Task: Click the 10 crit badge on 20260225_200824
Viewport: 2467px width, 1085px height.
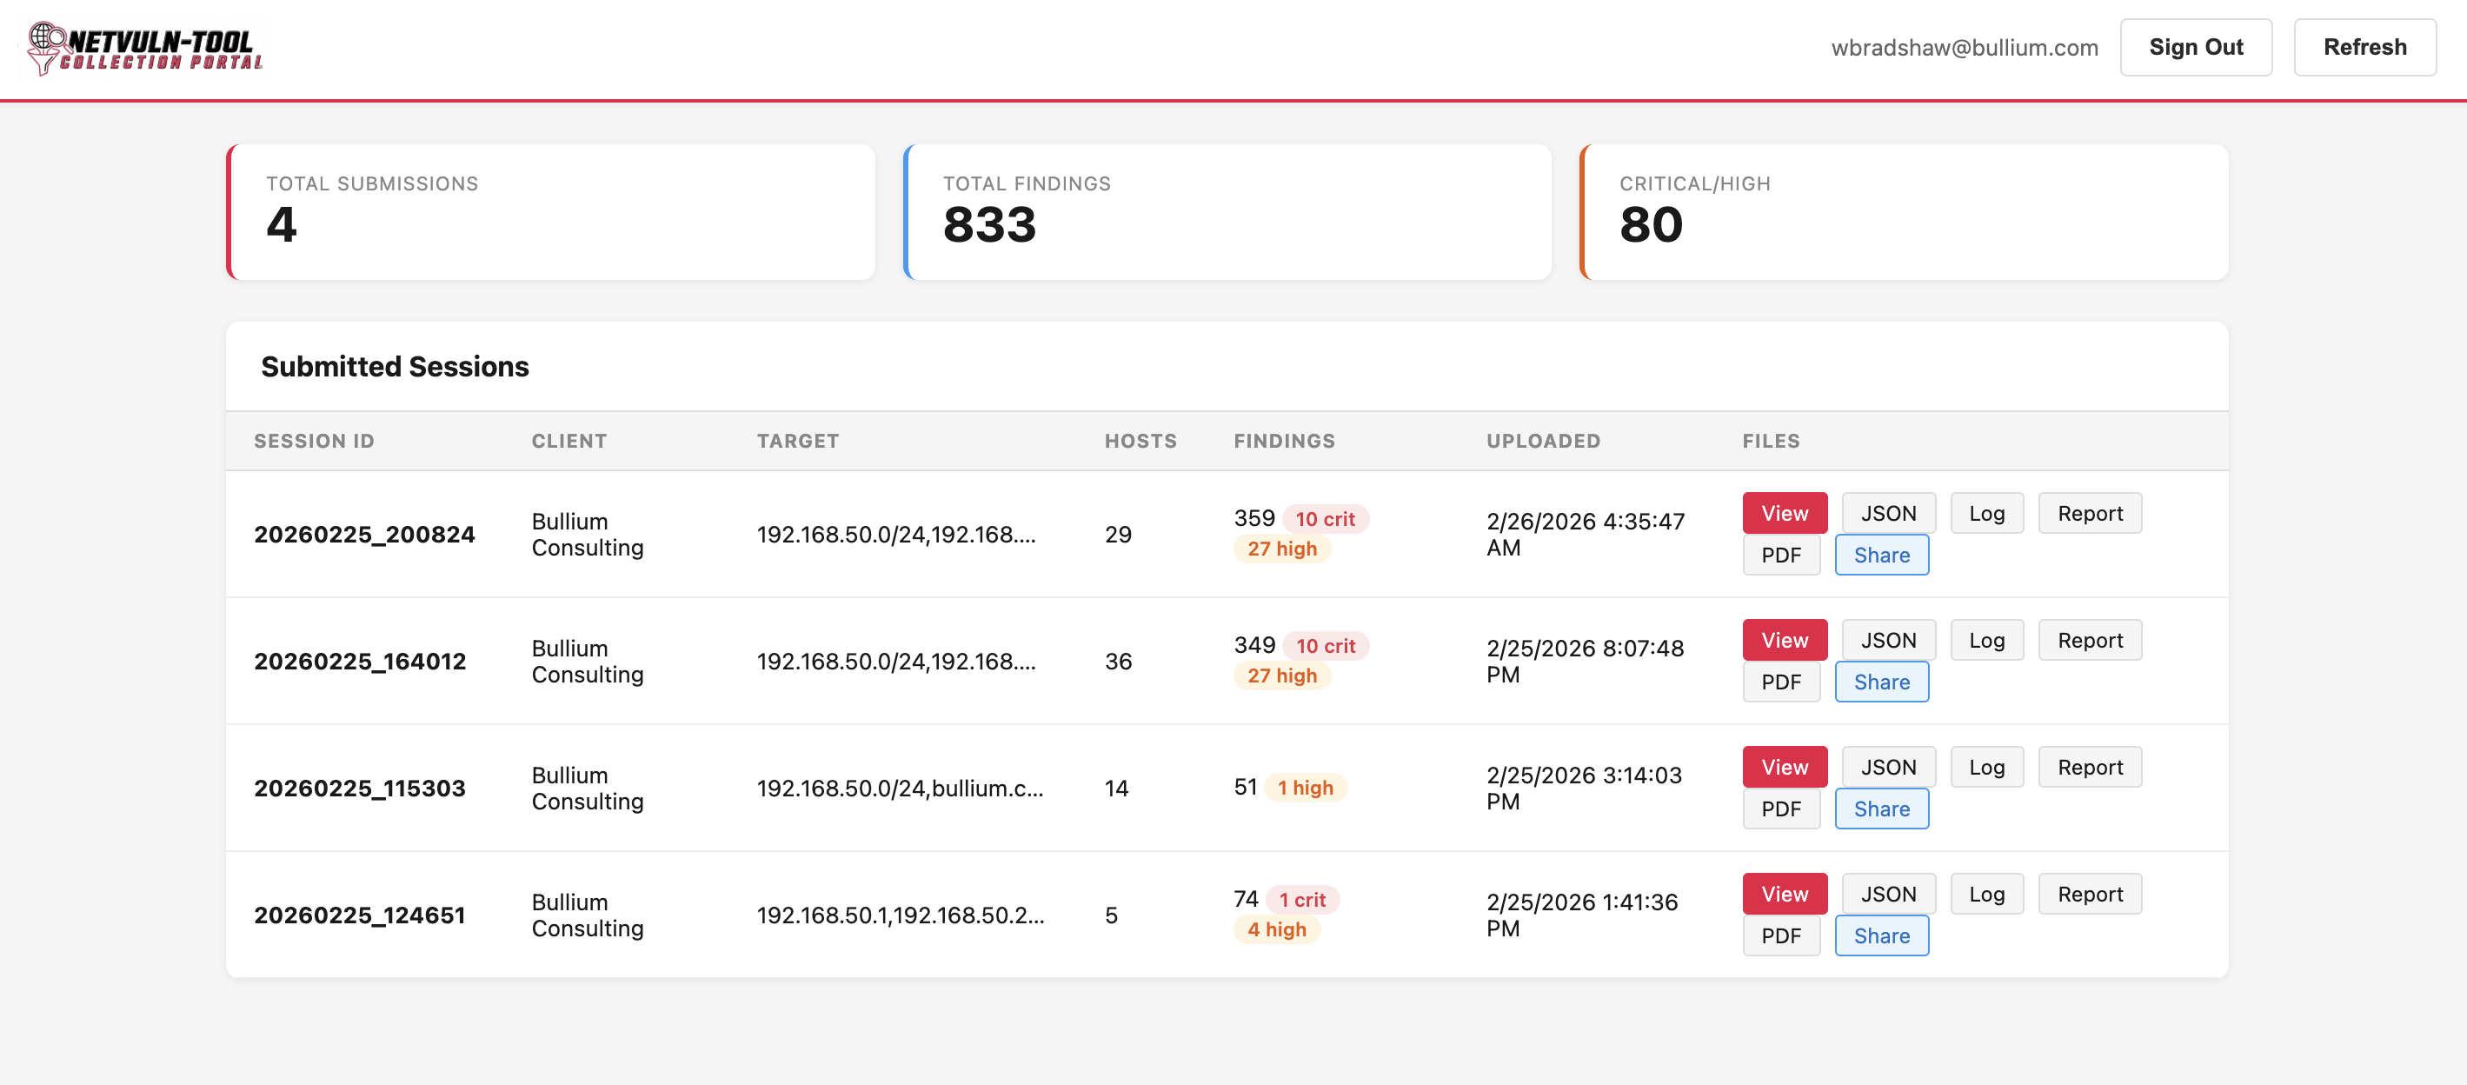Action: tap(1326, 518)
